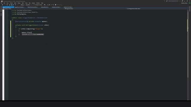Click the 'myDoor.Play()' code line
Screen dimensions: 191x107
(x=27, y=32)
